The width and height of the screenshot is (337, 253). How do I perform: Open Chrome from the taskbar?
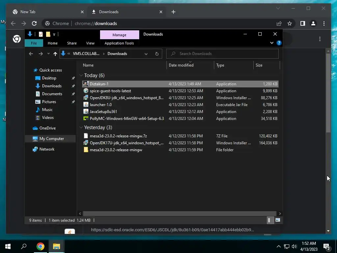tap(40, 246)
